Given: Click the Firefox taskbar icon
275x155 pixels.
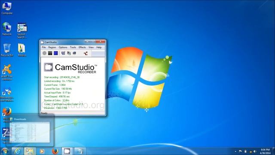Looking at the screenshot, I should click(55, 151).
